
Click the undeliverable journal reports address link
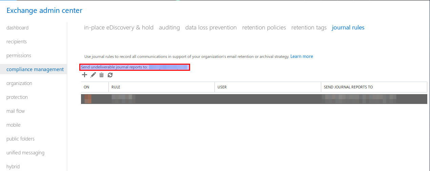point(168,67)
